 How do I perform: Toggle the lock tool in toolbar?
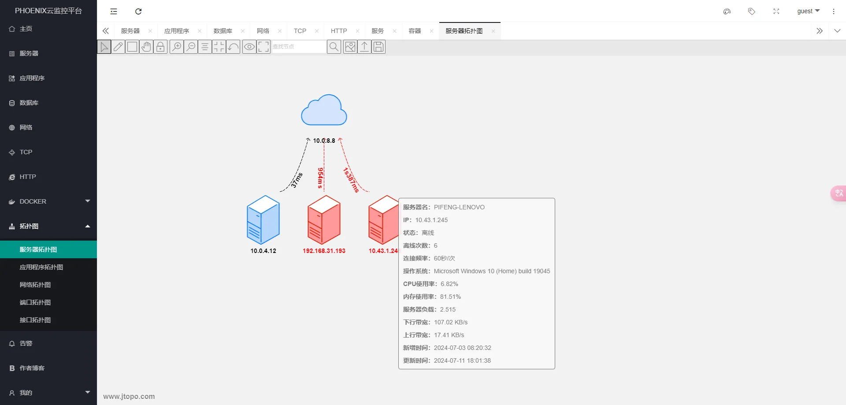[x=160, y=47]
